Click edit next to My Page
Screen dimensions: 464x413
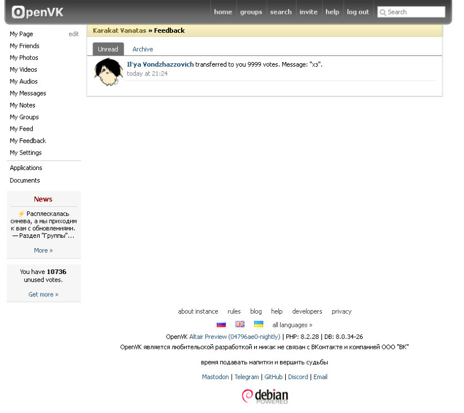pyautogui.click(x=75, y=34)
